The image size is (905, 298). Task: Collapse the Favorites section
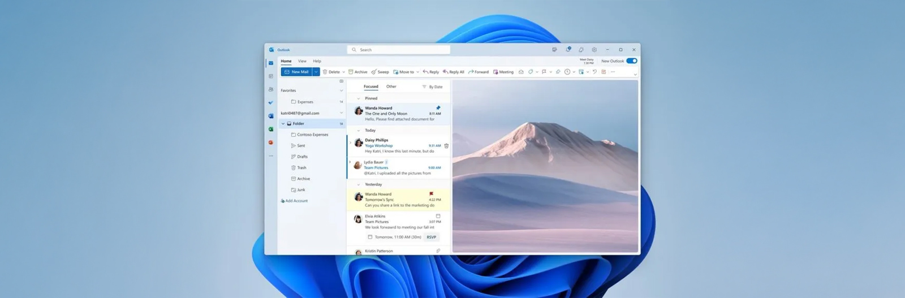(341, 90)
